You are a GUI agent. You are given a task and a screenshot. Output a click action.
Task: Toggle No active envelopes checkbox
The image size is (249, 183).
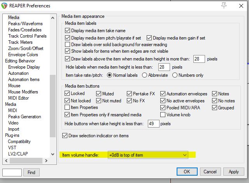(x=163, y=100)
